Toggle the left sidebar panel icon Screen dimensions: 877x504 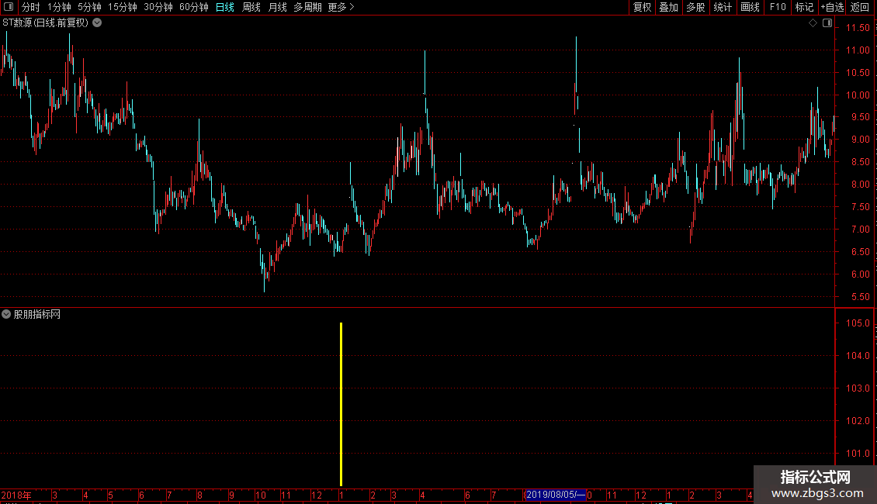point(9,7)
